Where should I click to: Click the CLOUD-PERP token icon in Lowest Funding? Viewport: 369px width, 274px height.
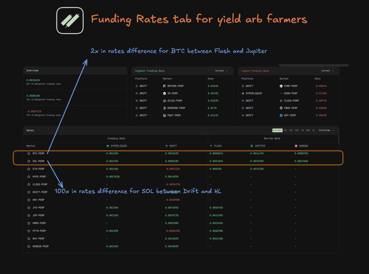click(281, 101)
